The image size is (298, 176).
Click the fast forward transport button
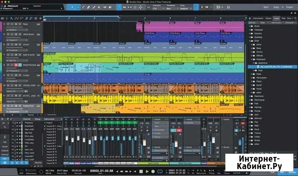point(126,171)
